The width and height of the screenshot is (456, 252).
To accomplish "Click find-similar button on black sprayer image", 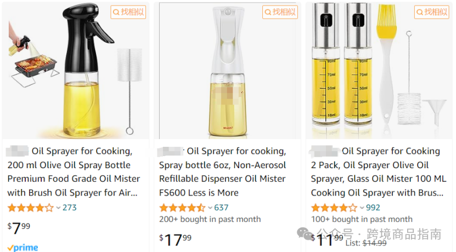I will point(128,12).
